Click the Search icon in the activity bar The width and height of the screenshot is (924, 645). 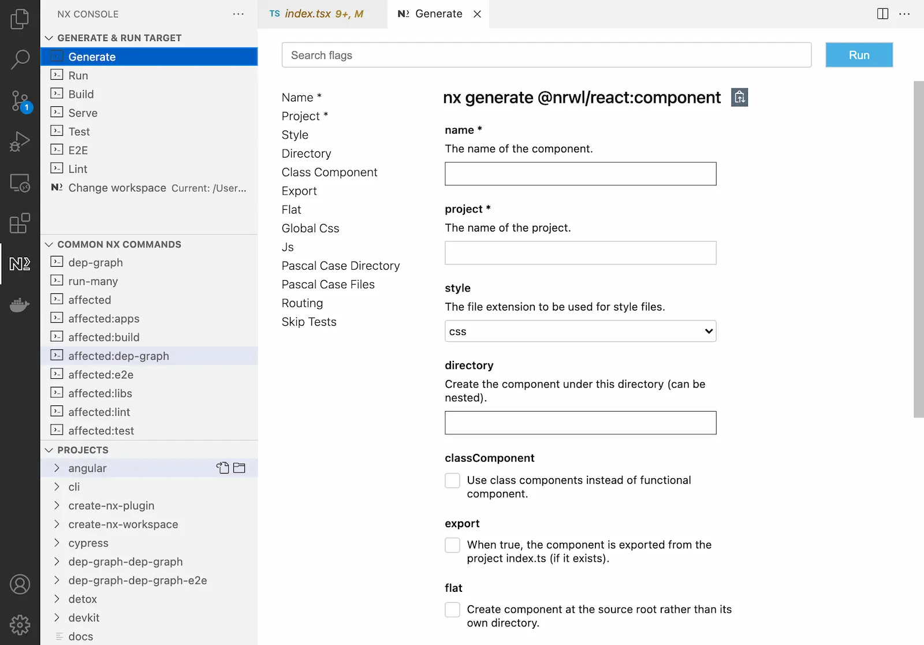[20, 59]
